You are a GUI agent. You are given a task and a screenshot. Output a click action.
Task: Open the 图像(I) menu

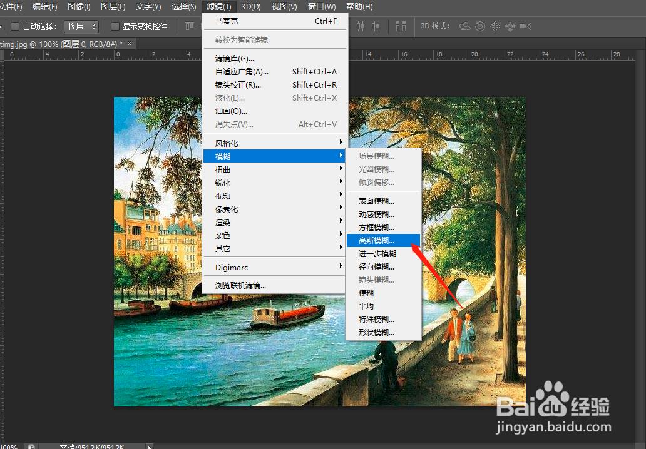(x=79, y=7)
